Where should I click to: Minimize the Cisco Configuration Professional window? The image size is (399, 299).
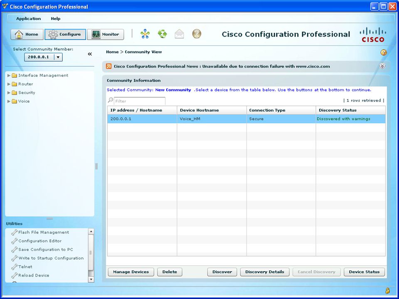(x=374, y=7)
